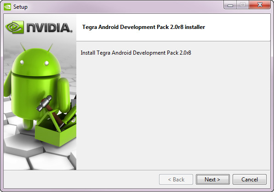274x192 pixels.
Task: Click the Next > button
Action: pos(213,179)
